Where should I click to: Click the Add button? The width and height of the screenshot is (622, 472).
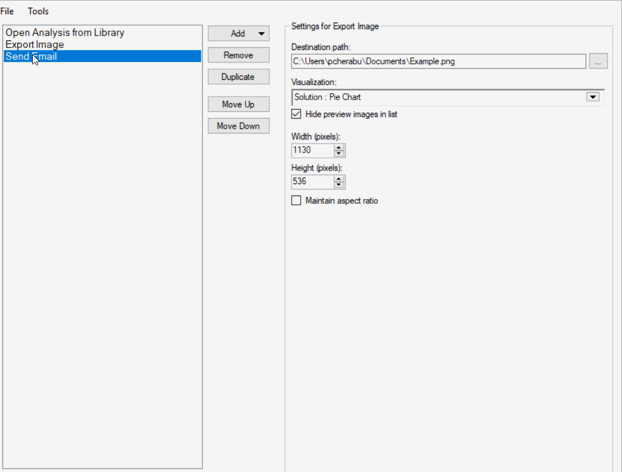(x=238, y=34)
